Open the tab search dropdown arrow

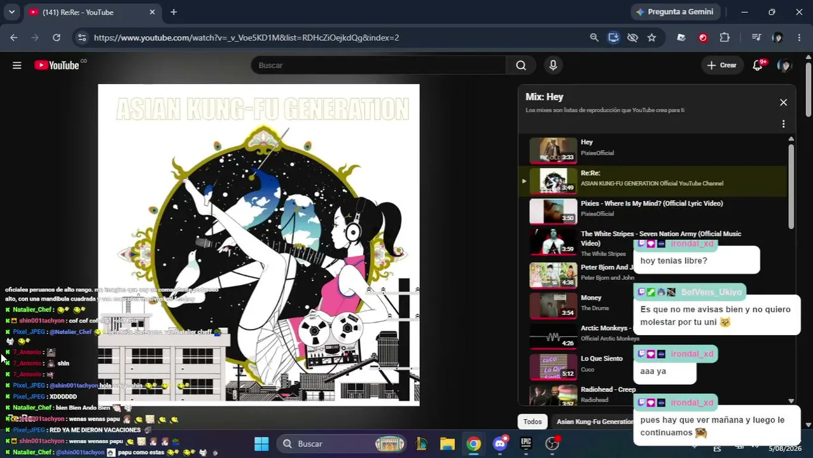pyautogui.click(x=11, y=12)
